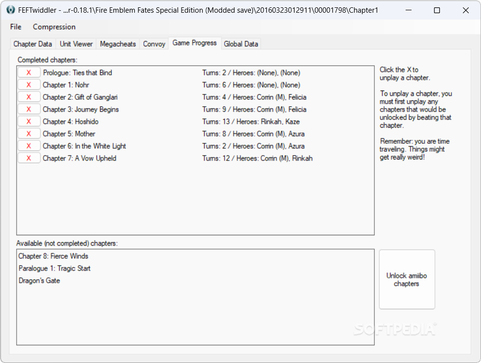This screenshot has width=481, height=363.
Task: Click X beside Chapter 2: Gift of Ganglari
Action: coord(29,97)
